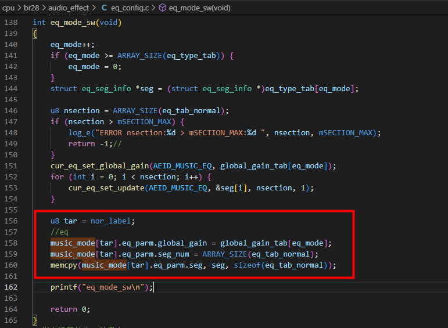
Task: Select eq_mode_sw(void) breadcrumb symbol
Action: pyautogui.click(x=199, y=8)
